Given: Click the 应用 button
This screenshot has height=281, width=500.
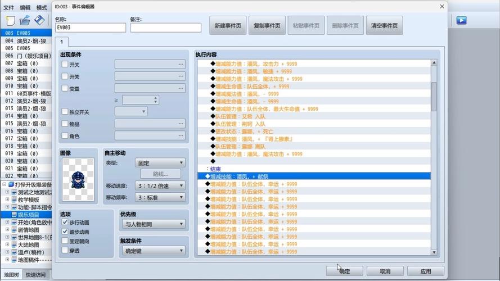Looking at the screenshot, I should pyautogui.click(x=426, y=271).
